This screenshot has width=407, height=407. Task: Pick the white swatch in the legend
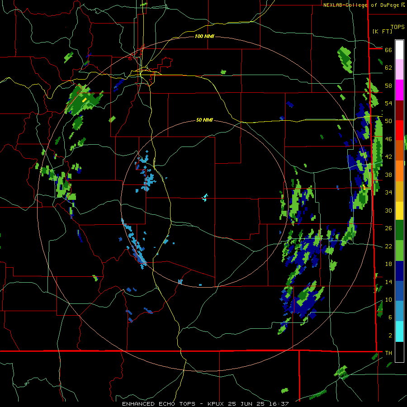(399, 50)
